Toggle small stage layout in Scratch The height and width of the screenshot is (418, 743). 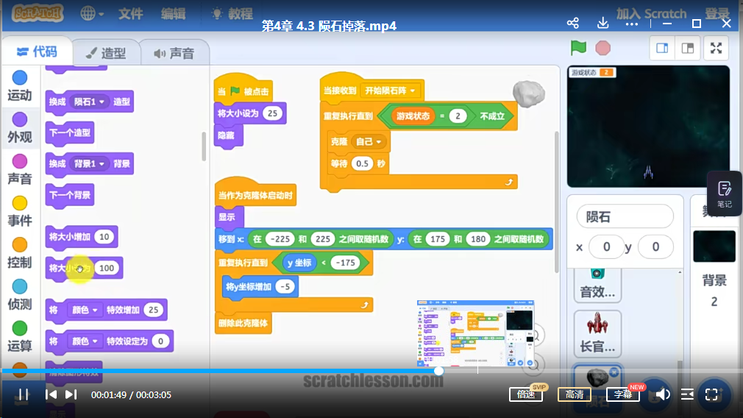662,49
